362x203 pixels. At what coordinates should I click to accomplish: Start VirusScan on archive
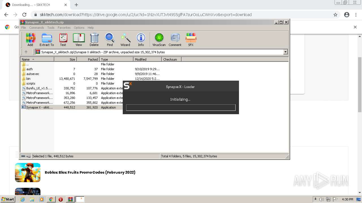(159, 39)
